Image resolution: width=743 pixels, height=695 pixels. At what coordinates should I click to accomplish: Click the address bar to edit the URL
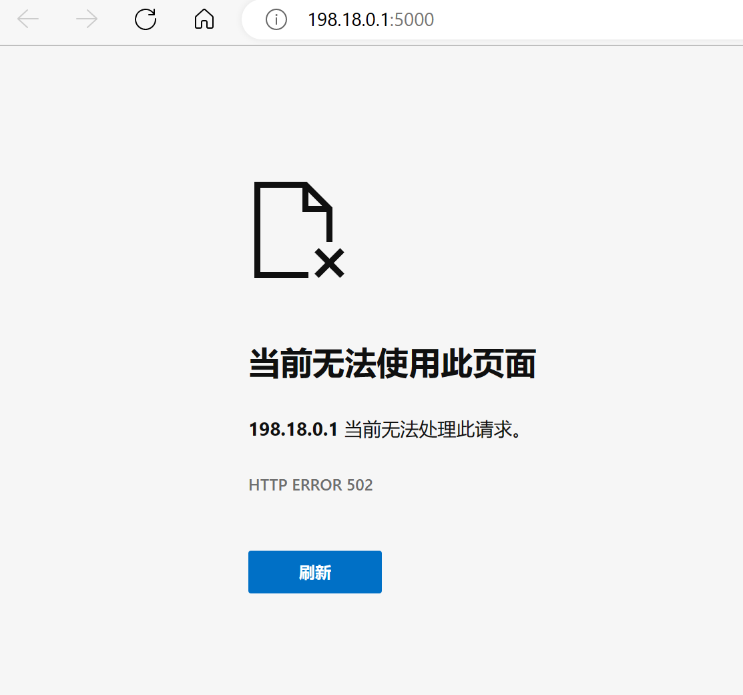coord(467,20)
